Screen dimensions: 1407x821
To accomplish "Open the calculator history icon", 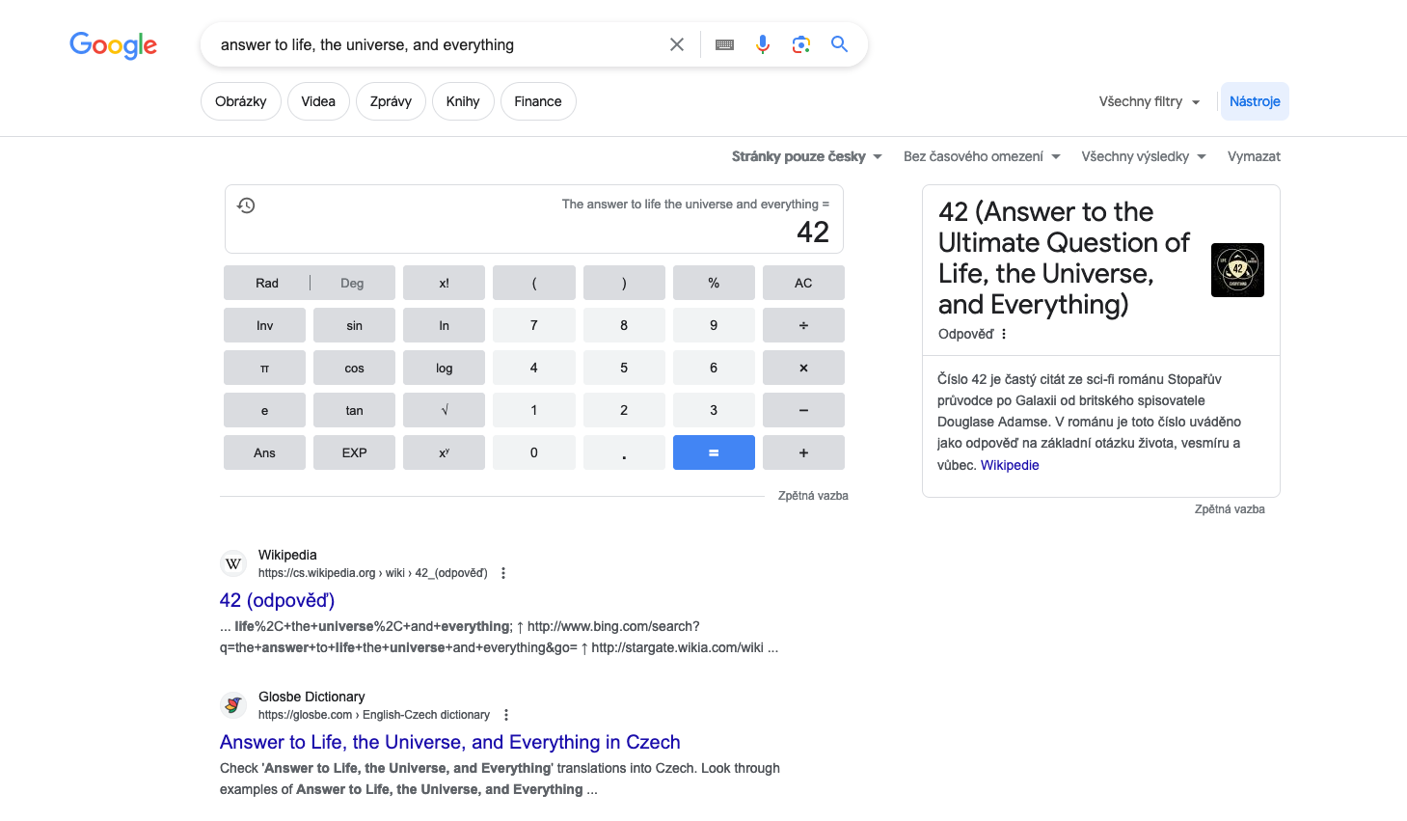I will [247, 205].
